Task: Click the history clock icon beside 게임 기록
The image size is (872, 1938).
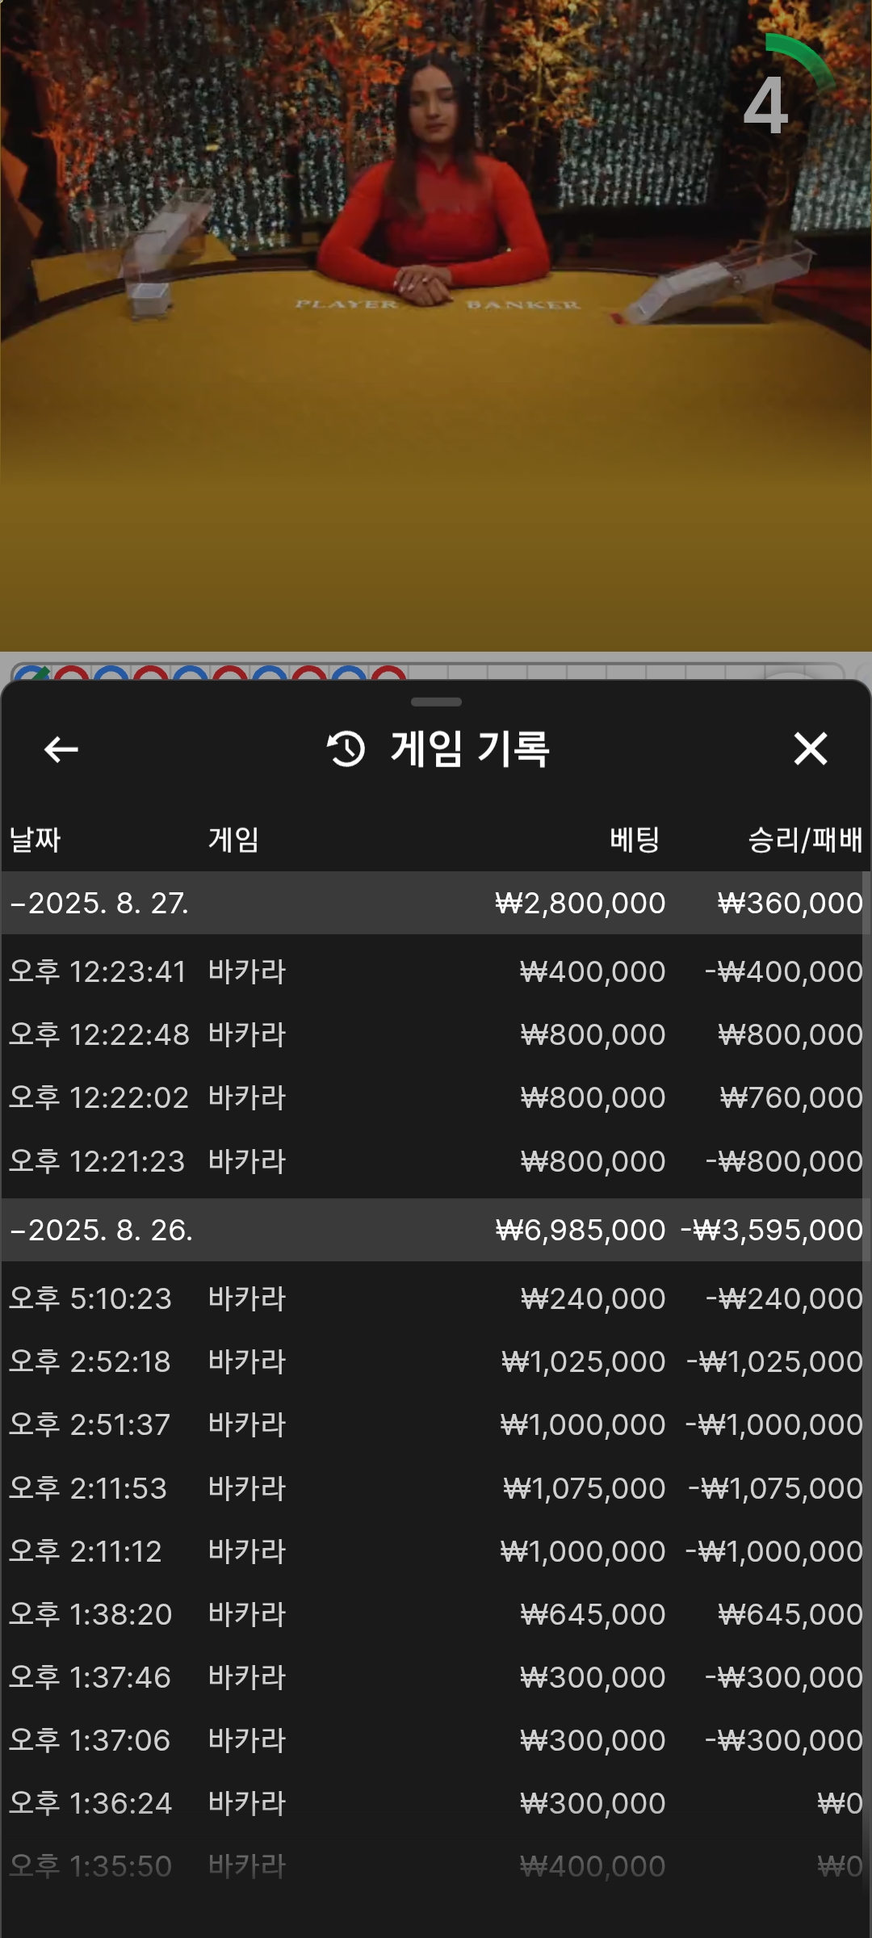Action: click(346, 749)
